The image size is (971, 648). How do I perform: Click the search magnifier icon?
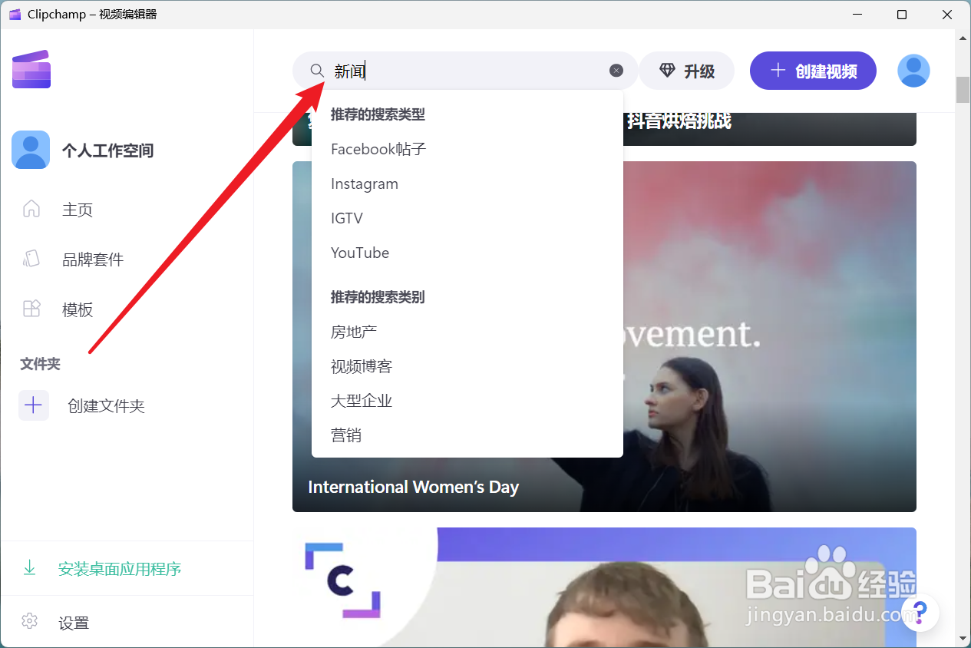coord(317,71)
